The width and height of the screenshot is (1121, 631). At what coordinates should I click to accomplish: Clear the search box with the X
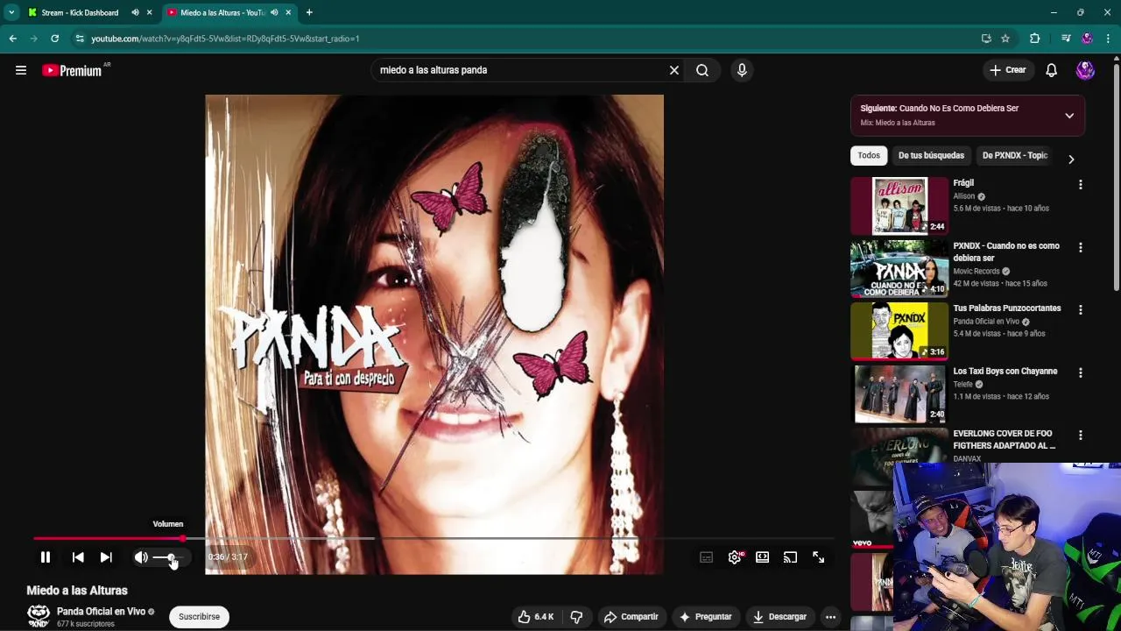coord(674,70)
